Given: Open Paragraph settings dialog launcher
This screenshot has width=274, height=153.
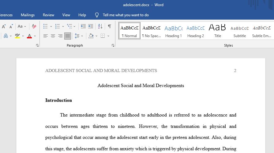Looking at the screenshot, I should [x=113, y=45].
